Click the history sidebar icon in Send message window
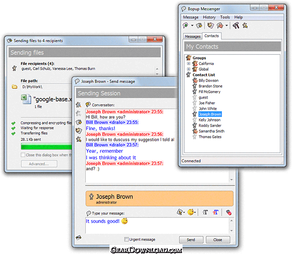Viewport: 292px width, 254px height. pyautogui.click(x=78, y=131)
